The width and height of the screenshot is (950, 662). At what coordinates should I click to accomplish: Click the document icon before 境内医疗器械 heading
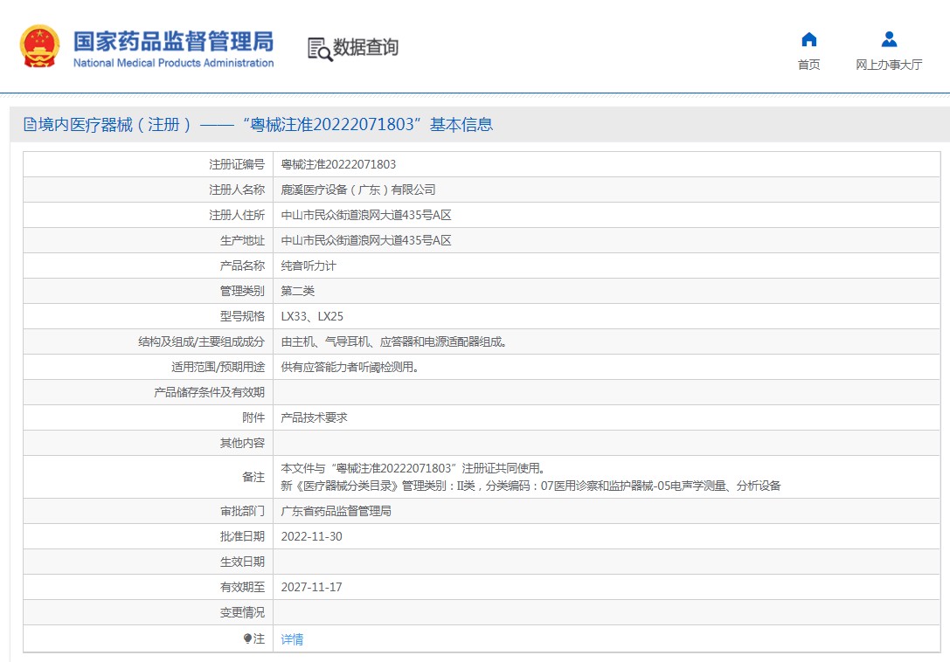pos(30,125)
